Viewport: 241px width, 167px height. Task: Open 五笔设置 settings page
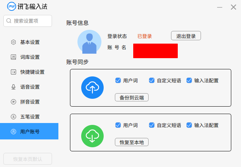click(x=29, y=117)
